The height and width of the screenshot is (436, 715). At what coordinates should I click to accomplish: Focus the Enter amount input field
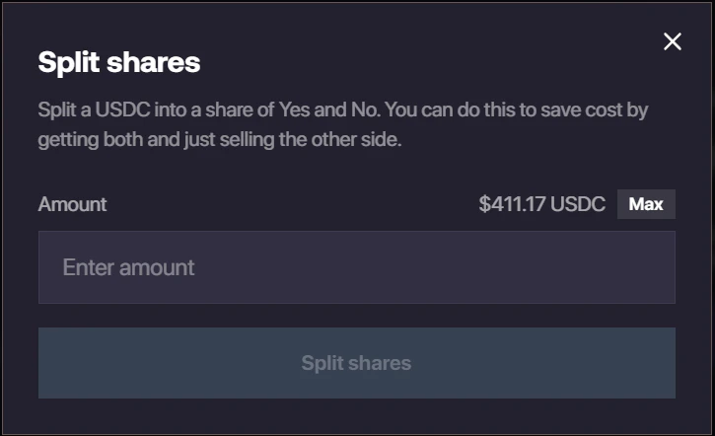coord(356,267)
